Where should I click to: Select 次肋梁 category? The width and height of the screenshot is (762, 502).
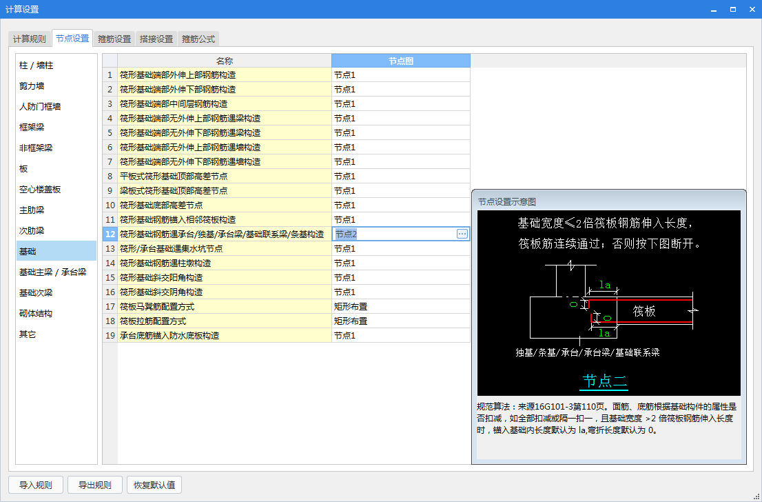click(x=56, y=230)
